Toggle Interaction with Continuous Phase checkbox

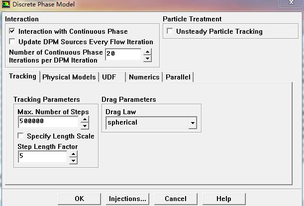(12, 31)
